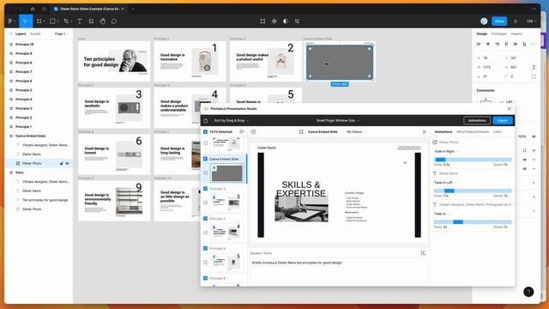Click the align top icon in Design panel
Image resolution: width=549 pixels, height=309 pixels.
[506, 44]
